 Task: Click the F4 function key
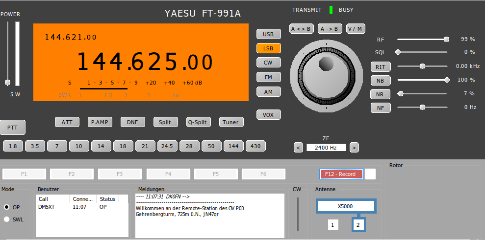(168, 174)
